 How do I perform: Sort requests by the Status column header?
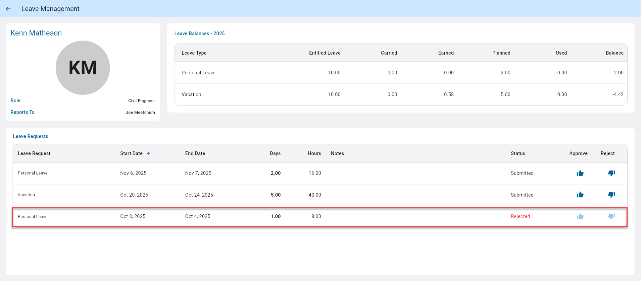(518, 153)
